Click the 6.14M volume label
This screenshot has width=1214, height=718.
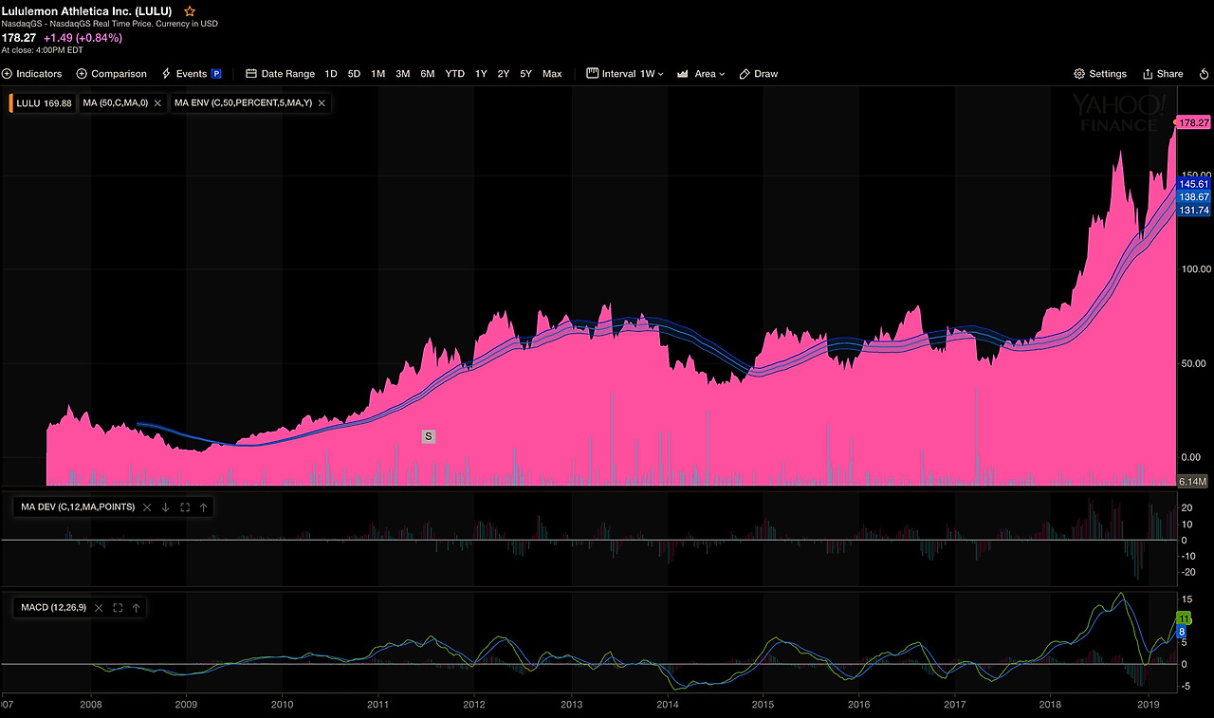(x=1192, y=483)
